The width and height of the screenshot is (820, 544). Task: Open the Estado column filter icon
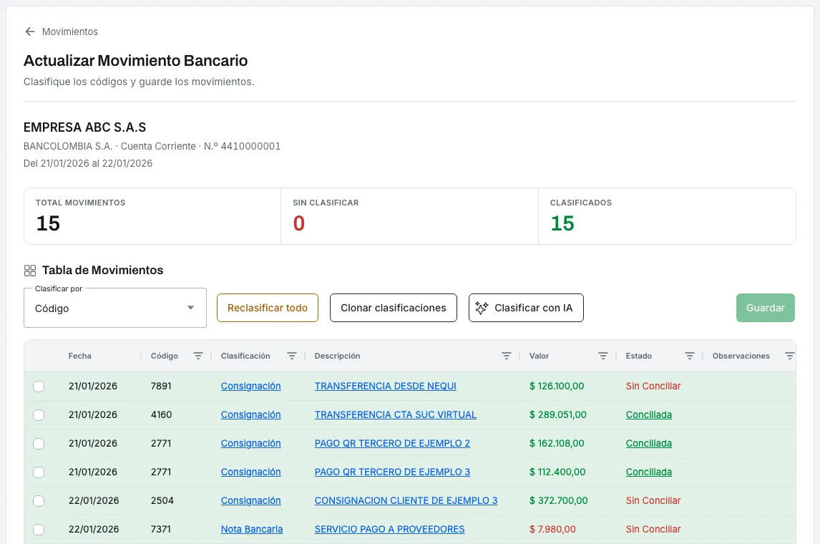click(x=690, y=356)
